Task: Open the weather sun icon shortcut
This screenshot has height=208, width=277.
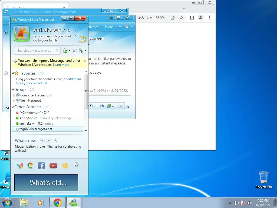Action: click(65, 166)
